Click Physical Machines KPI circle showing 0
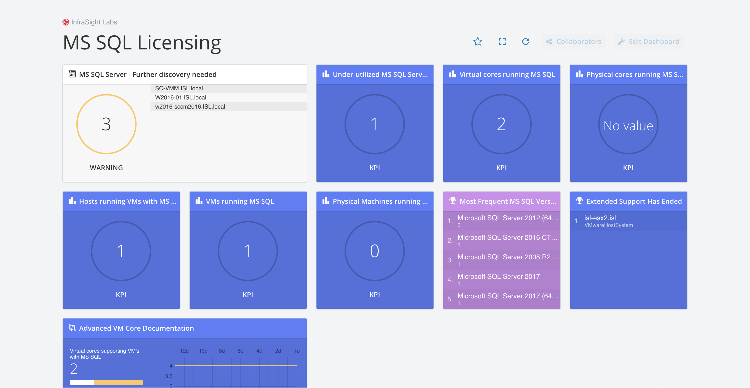 coord(375,251)
